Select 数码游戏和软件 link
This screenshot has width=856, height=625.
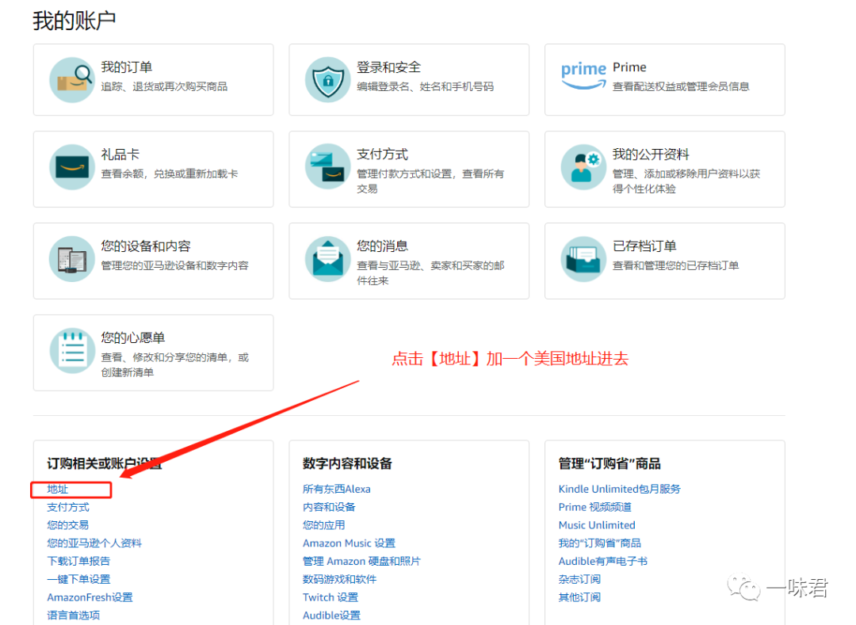(x=340, y=579)
